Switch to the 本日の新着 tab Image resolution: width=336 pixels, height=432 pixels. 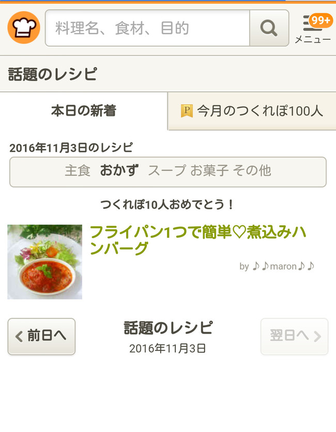click(x=84, y=111)
